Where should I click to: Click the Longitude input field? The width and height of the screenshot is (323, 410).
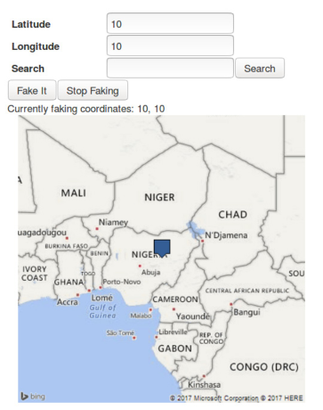pyautogui.click(x=170, y=45)
